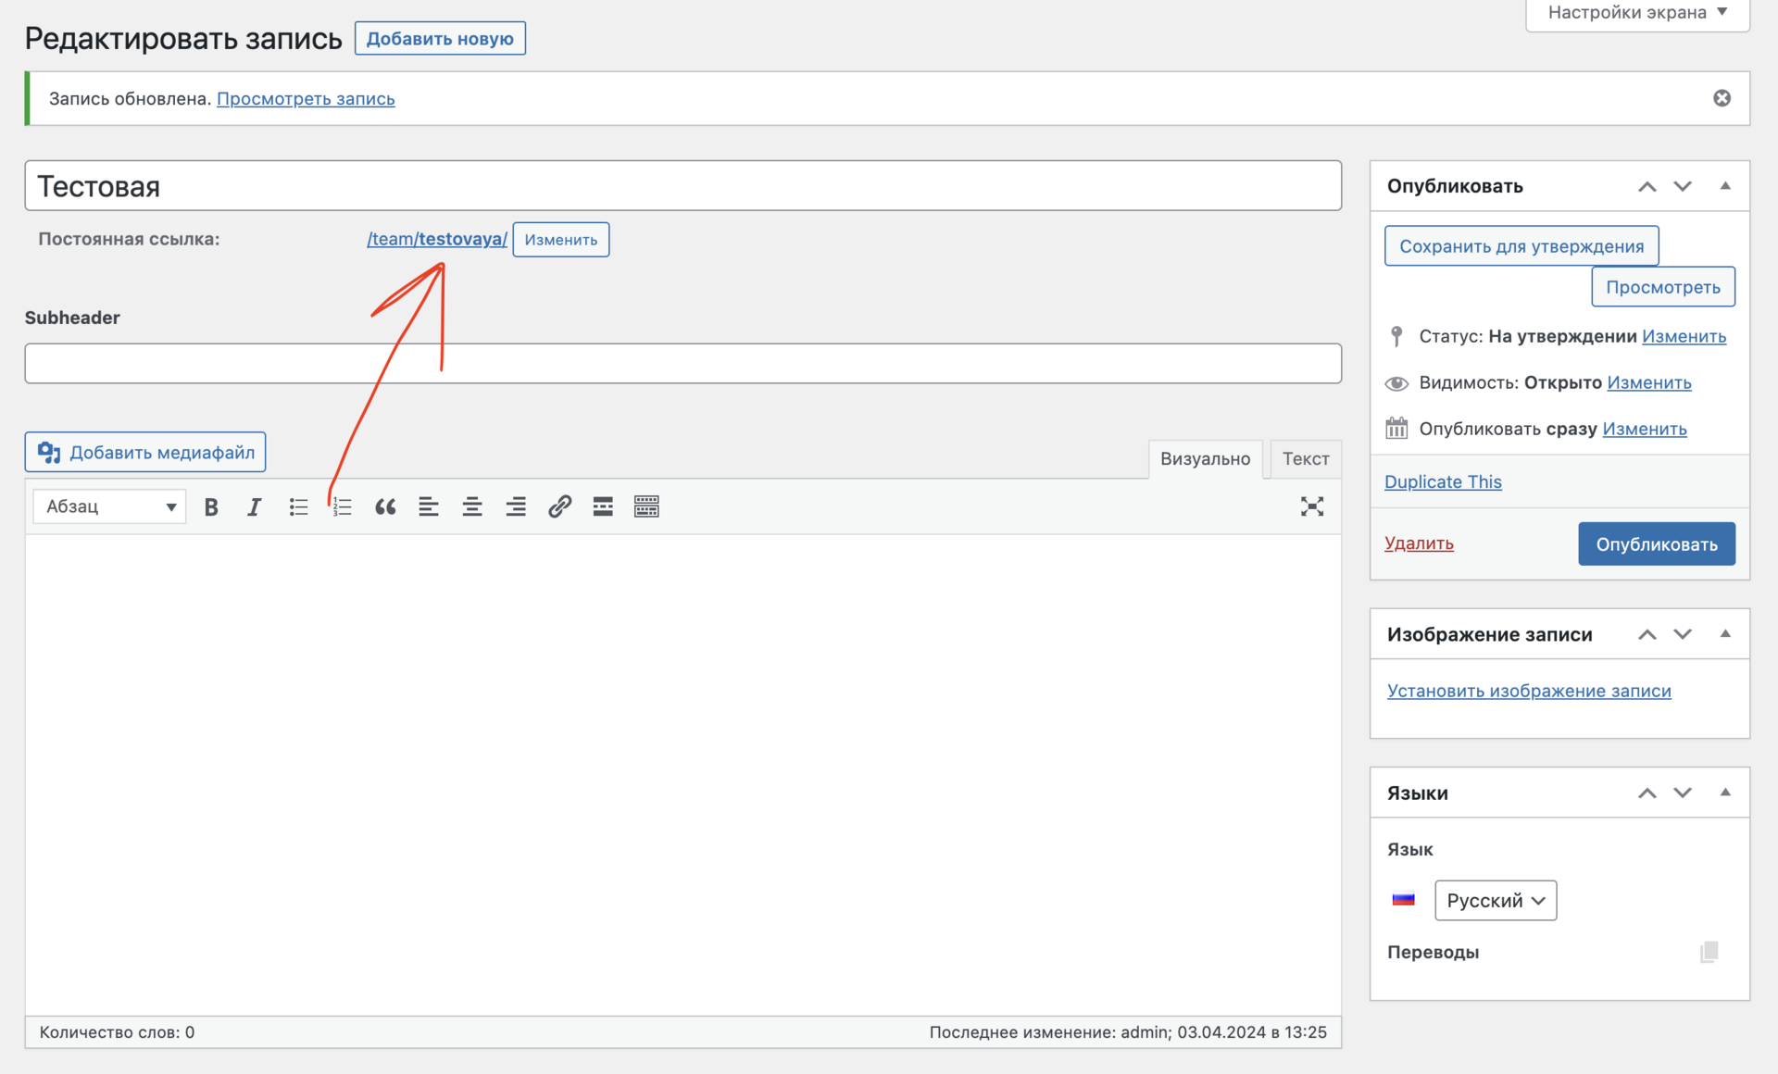Click into the Subheader input field
Viewport: 1778px width, 1074px height.
[x=682, y=363]
